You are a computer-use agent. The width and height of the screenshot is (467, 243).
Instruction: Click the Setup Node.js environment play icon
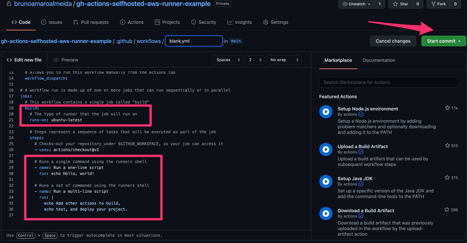[326, 112]
